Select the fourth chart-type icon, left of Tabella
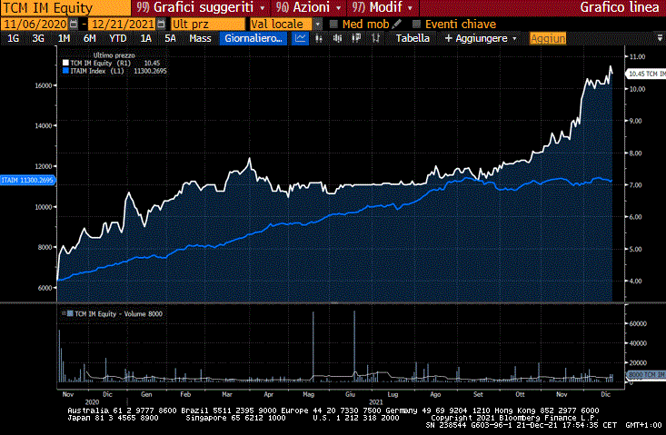 (375, 39)
